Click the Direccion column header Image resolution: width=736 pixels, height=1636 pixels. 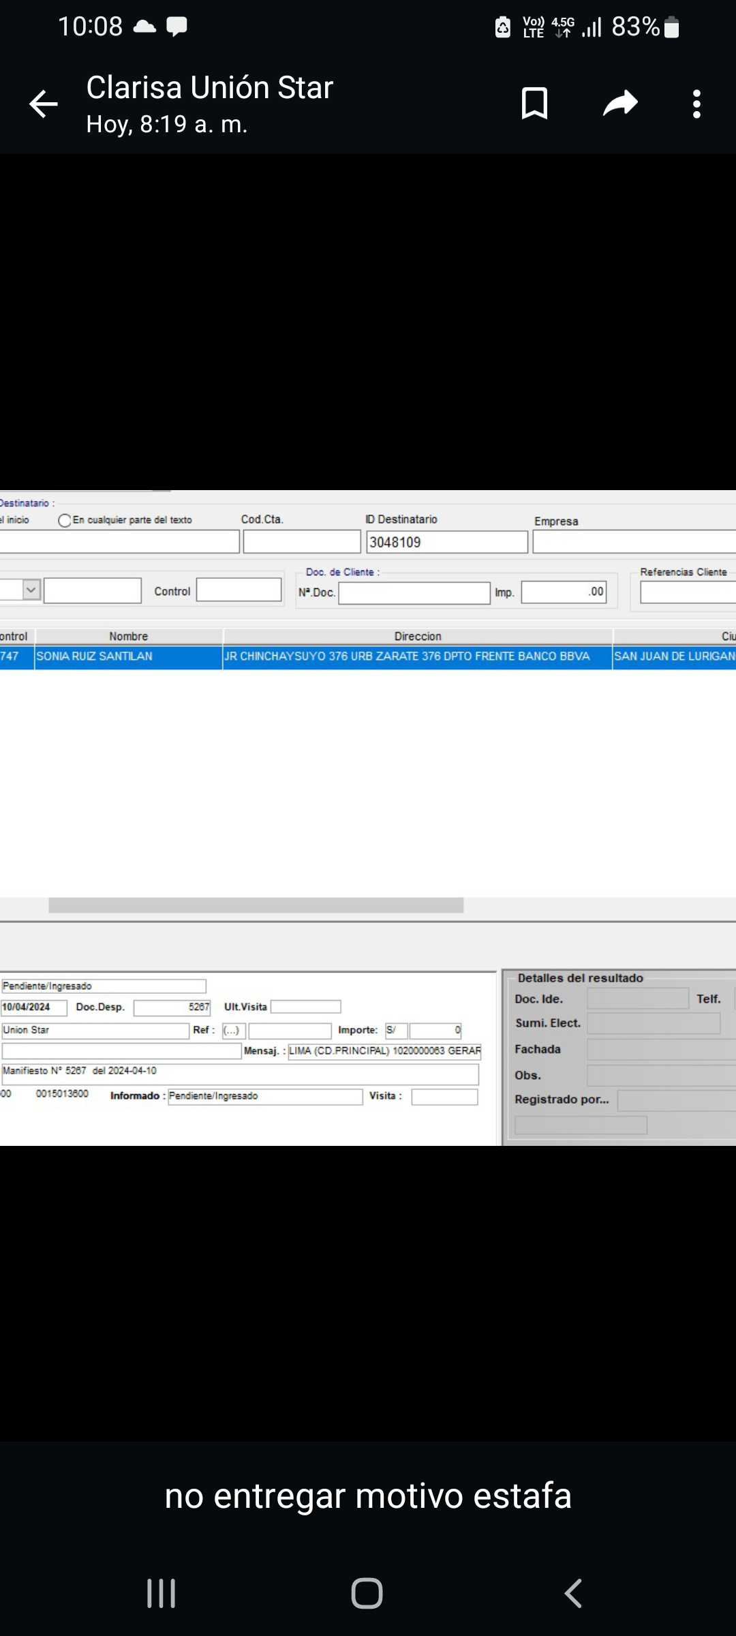point(417,636)
